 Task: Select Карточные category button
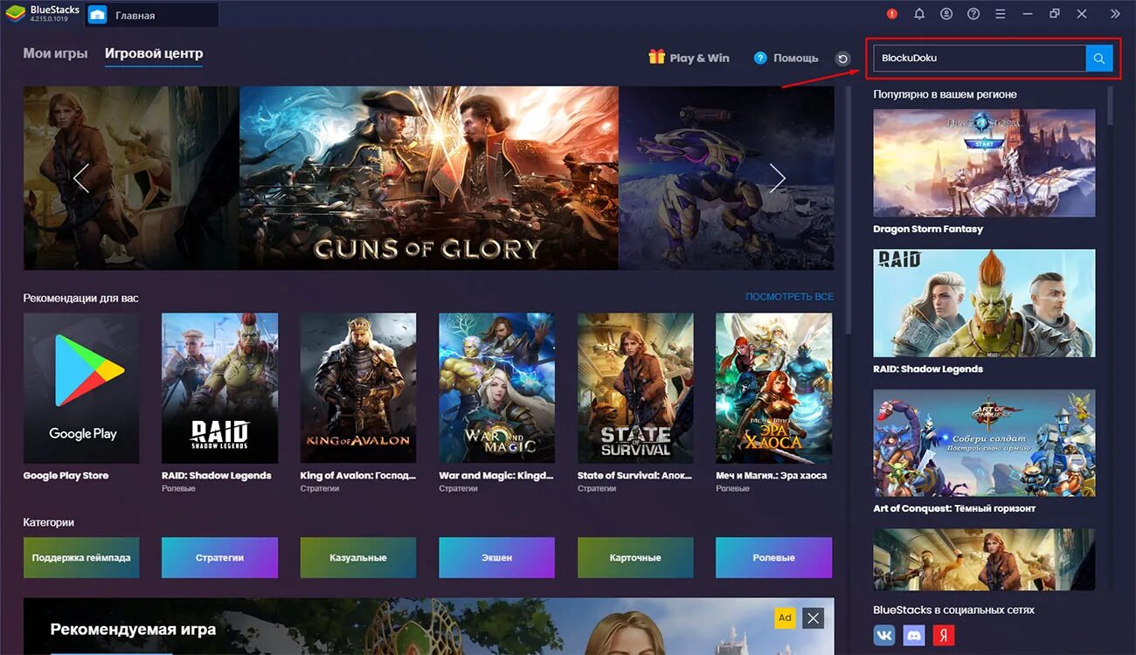[x=635, y=557]
